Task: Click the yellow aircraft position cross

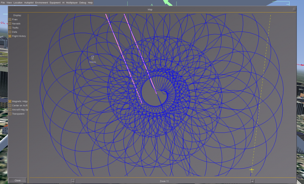Action: (252, 170)
